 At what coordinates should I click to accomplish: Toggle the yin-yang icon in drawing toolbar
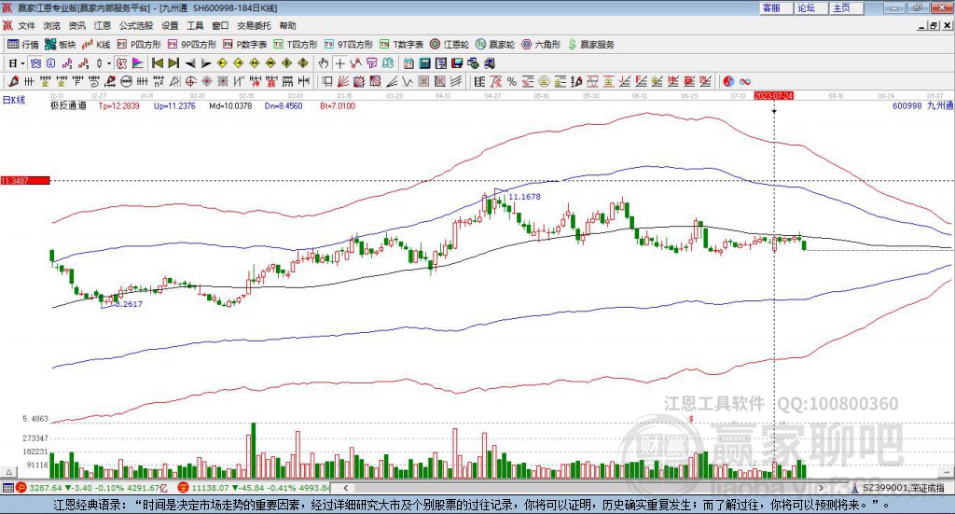click(x=728, y=81)
